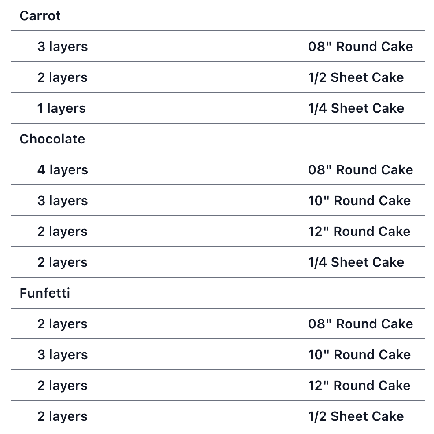The image size is (434, 434).
Task: Click the Chocolate group header
Action: tap(52, 139)
